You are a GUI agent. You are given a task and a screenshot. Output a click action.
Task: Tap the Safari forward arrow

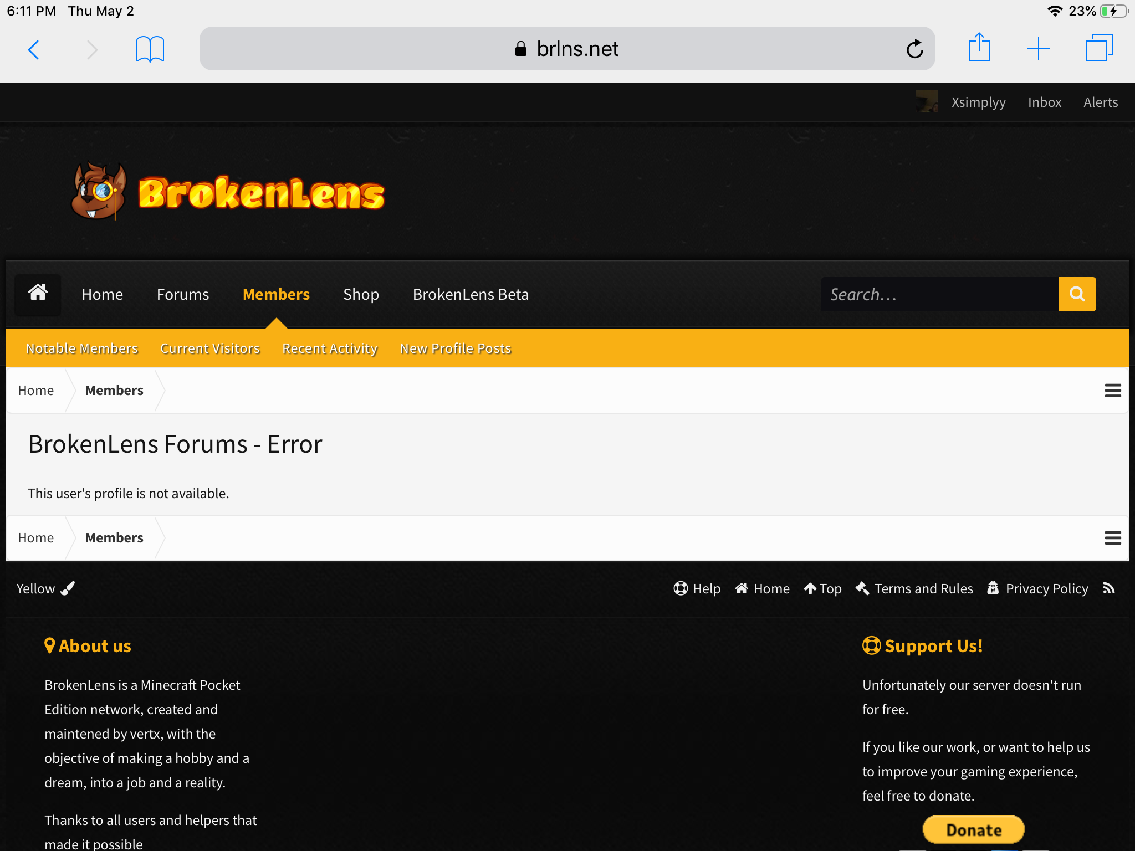tap(92, 49)
